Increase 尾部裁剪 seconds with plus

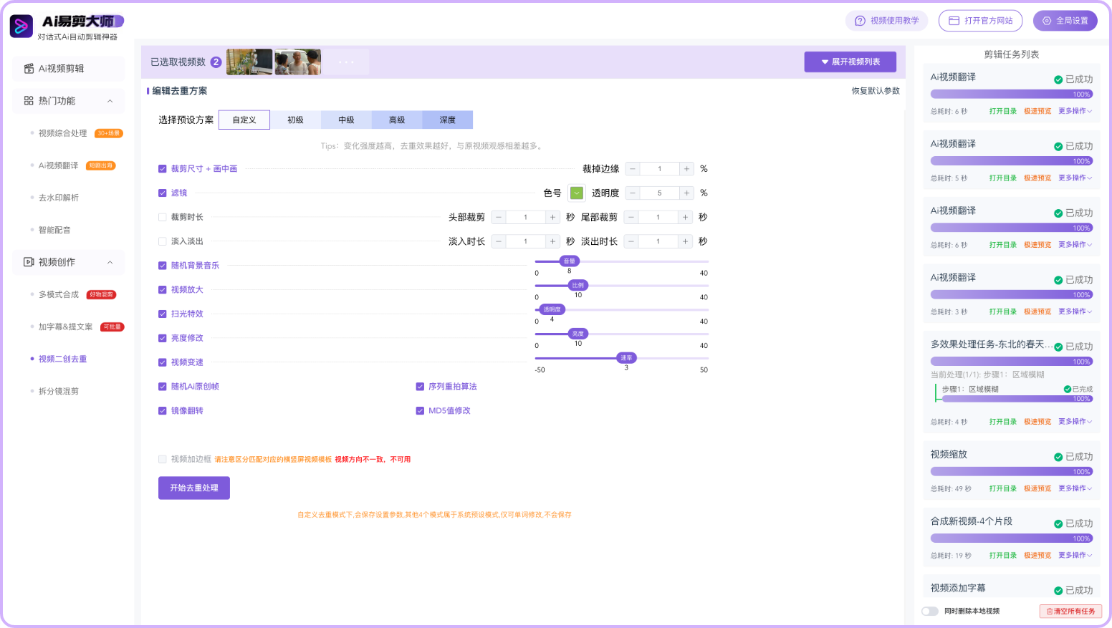[685, 218]
